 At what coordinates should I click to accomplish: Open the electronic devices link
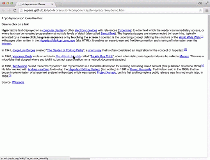click(x=86, y=30)
